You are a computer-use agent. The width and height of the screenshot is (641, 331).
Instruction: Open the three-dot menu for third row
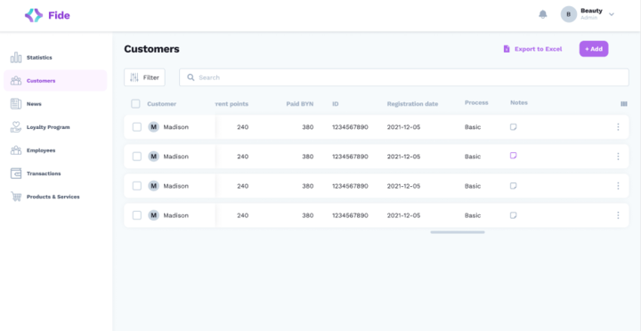coord(618,186)
